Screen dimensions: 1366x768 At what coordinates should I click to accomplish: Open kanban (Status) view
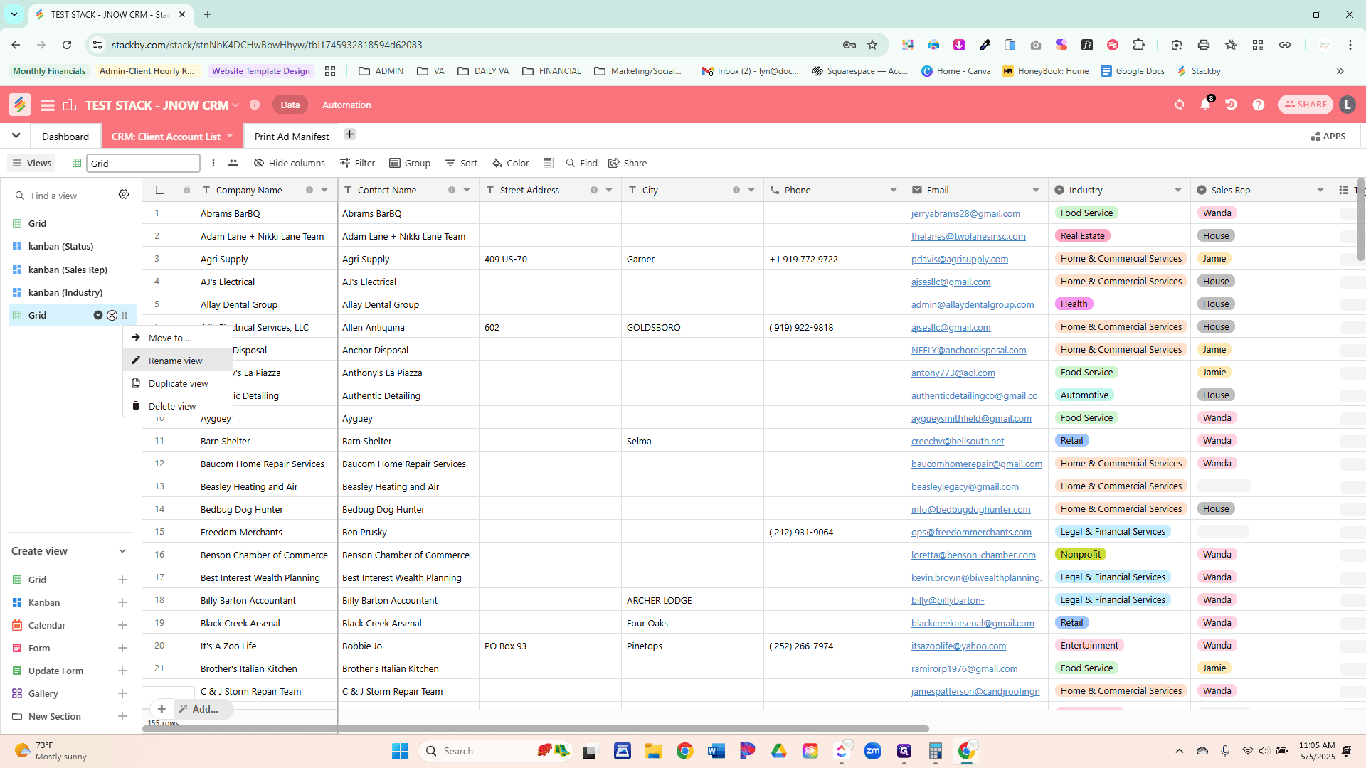[60, 246]
